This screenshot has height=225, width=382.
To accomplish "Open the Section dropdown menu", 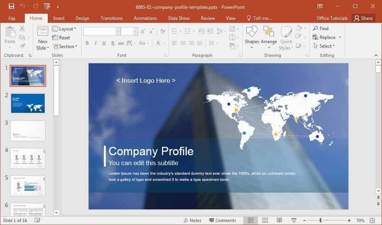I will 65,47.
